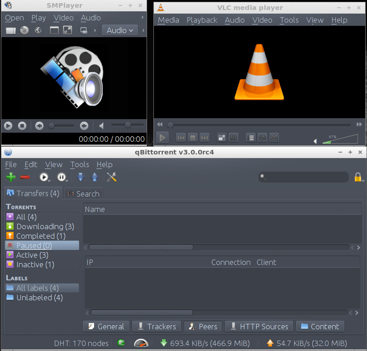Show the HTTP Sources panel

coord(259,327)
